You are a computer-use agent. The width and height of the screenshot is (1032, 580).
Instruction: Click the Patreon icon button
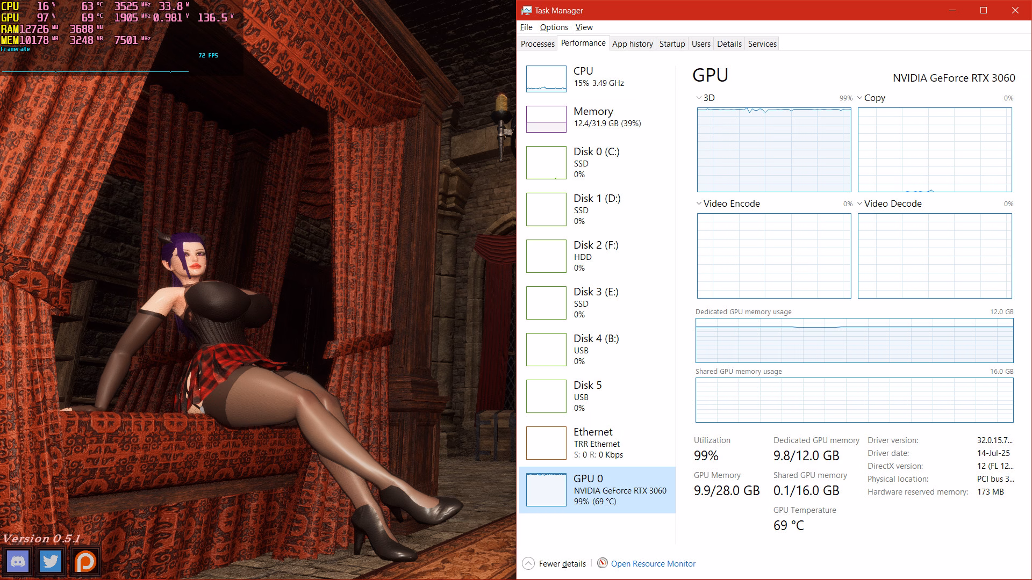coord(85,562)
